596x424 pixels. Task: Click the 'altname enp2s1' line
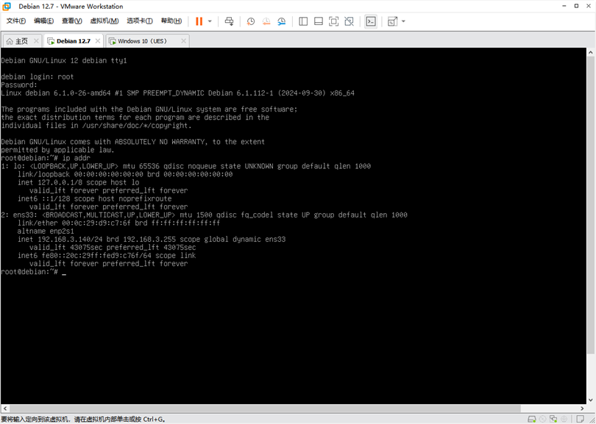coord(46,231)
